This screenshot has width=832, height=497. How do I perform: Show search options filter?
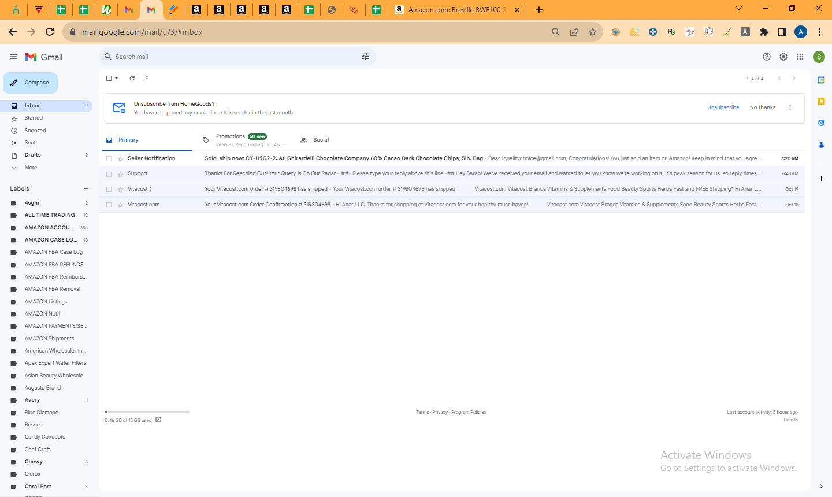click(365, 57)
